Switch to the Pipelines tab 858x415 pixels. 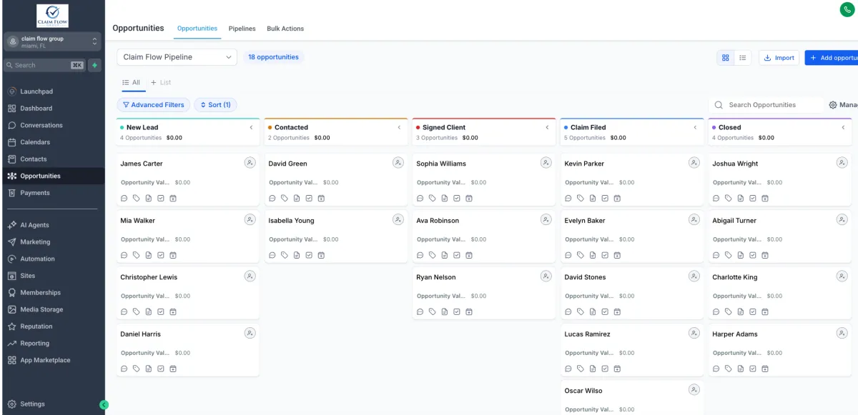point(242,29)
